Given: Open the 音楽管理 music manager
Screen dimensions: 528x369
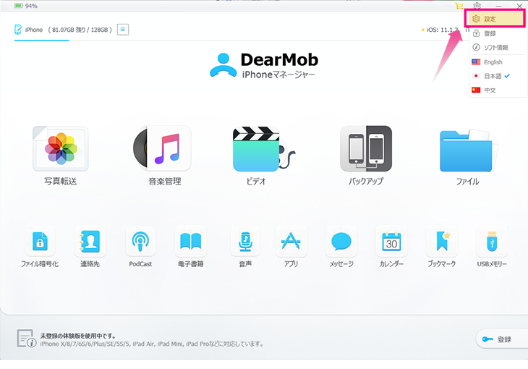Looking at the screenshot, I should click(162, 148).
